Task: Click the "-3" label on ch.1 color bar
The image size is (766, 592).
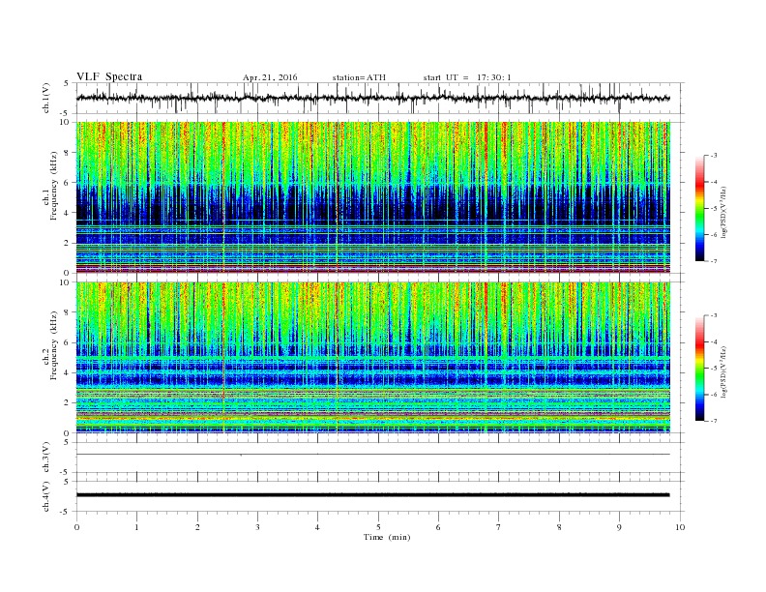Action: 713,156
